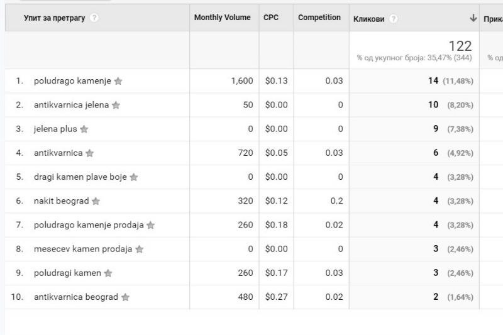Click star next to dragi kamen plave boje
503x335 pixels.
(x=134, y=177)
